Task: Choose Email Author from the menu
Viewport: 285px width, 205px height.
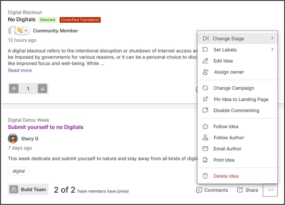Action: click(x=237, y=149)
